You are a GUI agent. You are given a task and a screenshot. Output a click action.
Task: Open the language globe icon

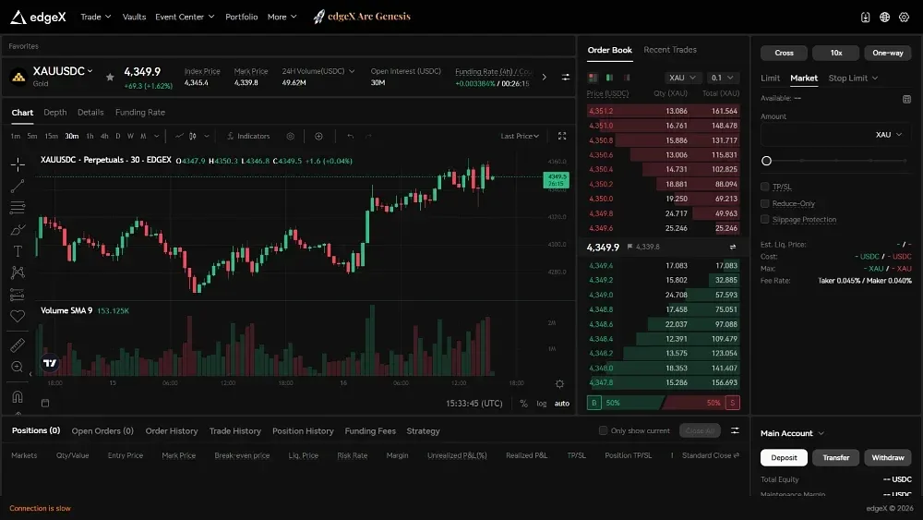click(x=885, y=17)
